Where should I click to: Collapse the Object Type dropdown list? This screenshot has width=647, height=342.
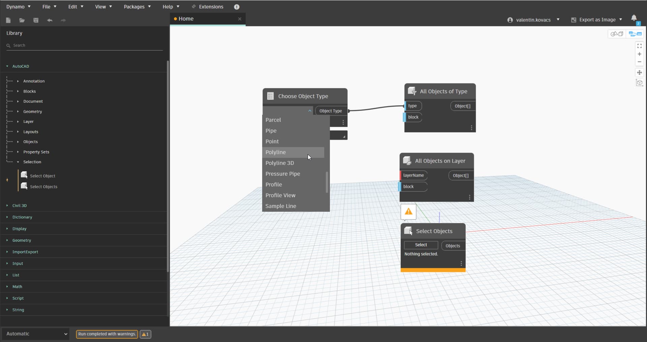coord(310,111)
